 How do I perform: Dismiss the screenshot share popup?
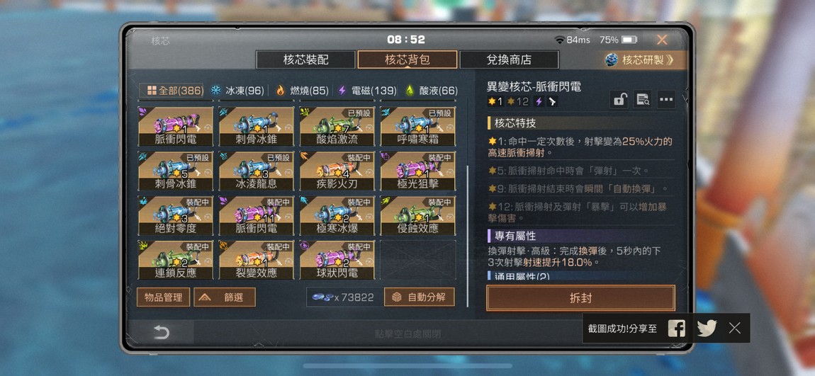click(x=734, y=328)
